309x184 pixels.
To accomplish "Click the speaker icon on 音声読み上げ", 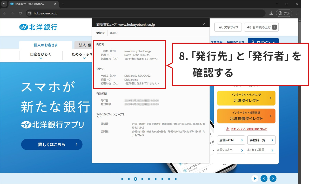I will pyautogui.click(x=249, y=27).
